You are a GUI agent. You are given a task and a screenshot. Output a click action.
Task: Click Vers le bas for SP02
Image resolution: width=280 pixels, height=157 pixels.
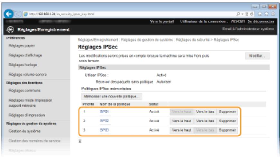(205, 121)
